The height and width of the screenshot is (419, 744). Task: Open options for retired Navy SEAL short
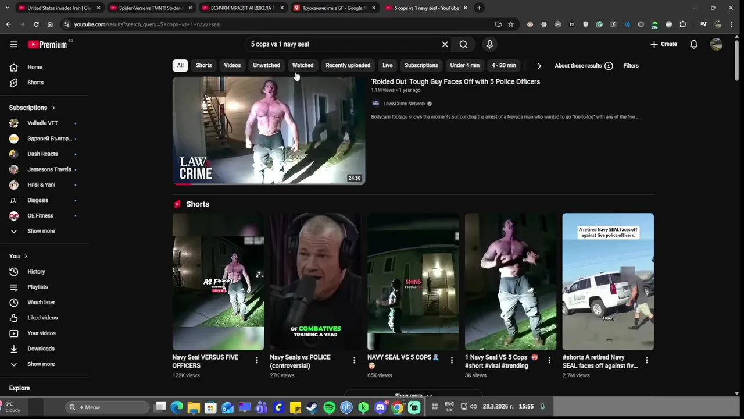646,360
